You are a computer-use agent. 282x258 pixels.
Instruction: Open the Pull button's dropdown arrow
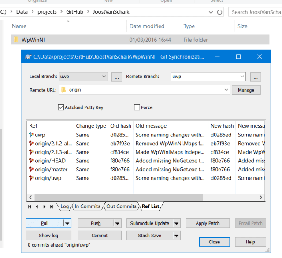[x=67, y=223]
